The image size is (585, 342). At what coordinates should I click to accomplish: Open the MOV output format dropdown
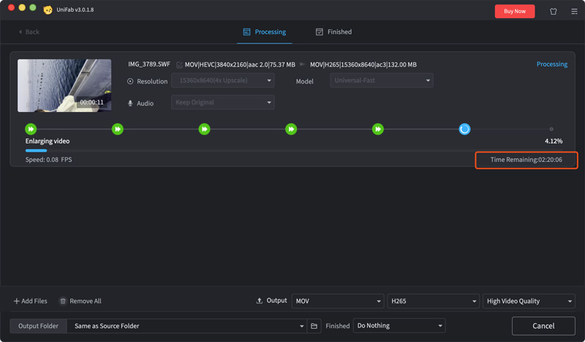(338, 301)
